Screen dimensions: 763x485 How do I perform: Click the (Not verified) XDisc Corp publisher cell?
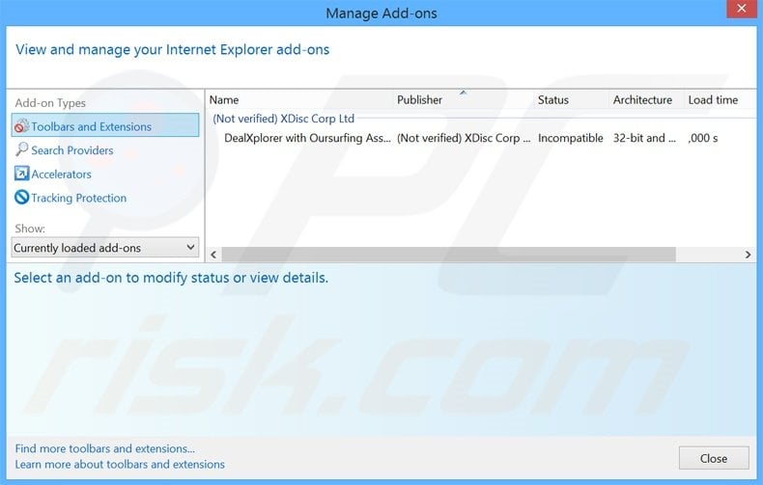coord(464,138)
